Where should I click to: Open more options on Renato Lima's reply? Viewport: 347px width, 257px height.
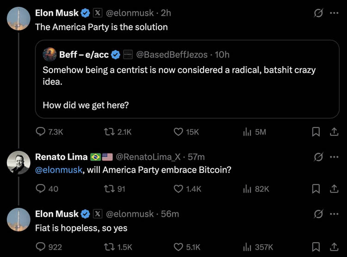(x=334, y=157)
